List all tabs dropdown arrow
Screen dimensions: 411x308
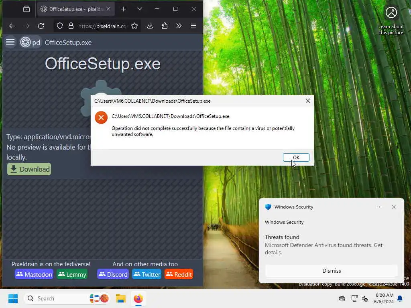pyautogui.click(x=139, y=9)
